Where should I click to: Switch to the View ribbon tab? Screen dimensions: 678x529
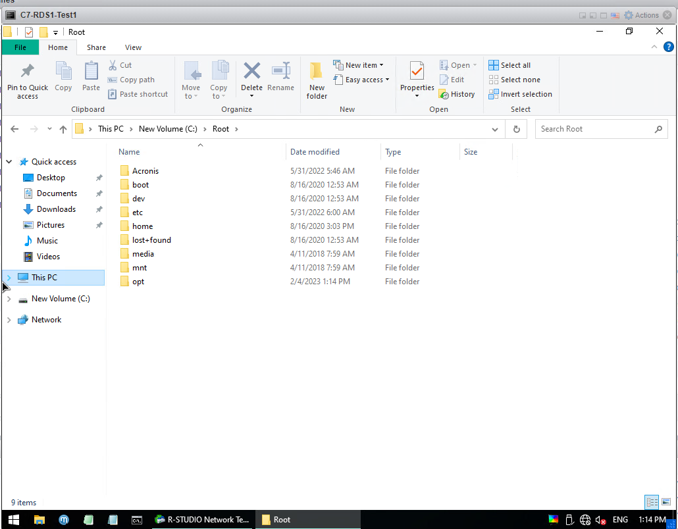click(133, 47)
